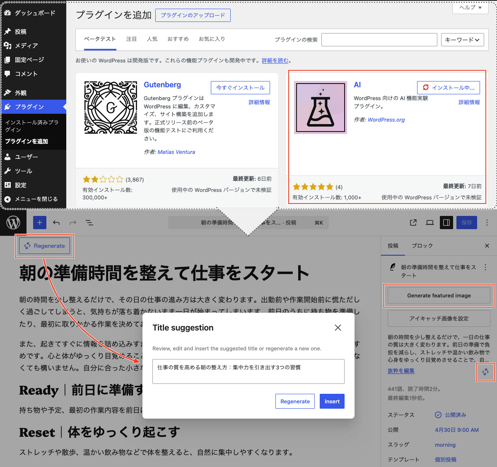The width and height of the screenshot is (497, 467).
Task: Switch to the お気に入り tab
Action: click(x=212, y=39)
